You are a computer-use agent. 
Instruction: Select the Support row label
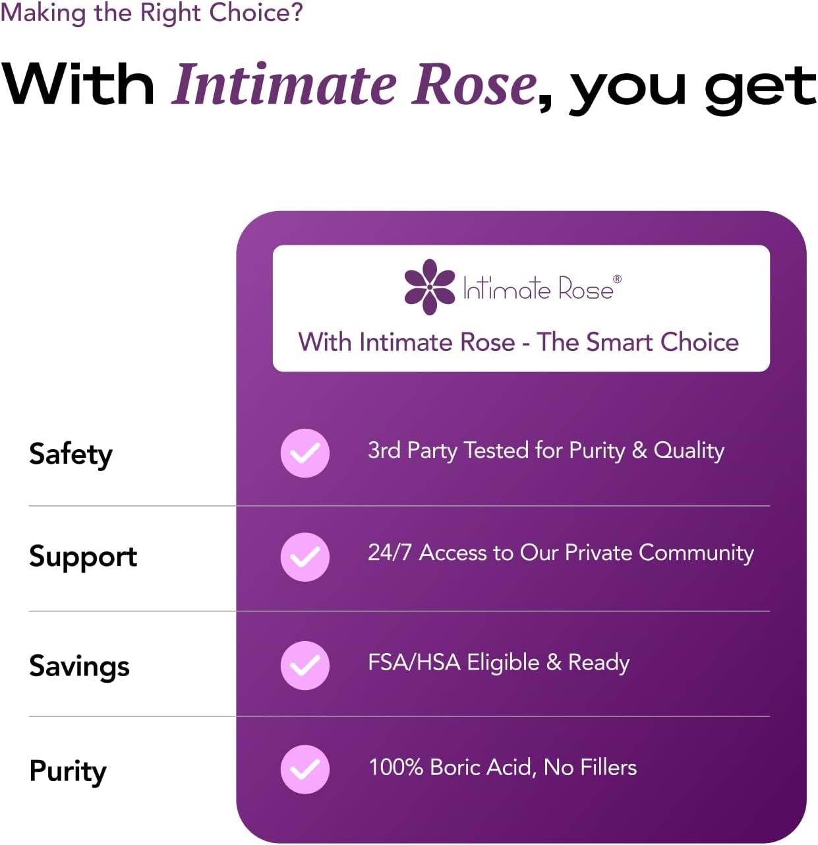(83, 557)
